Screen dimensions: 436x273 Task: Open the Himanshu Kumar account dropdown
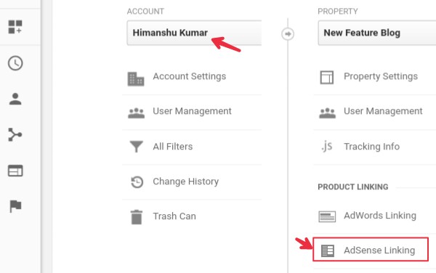click(194, 33)
